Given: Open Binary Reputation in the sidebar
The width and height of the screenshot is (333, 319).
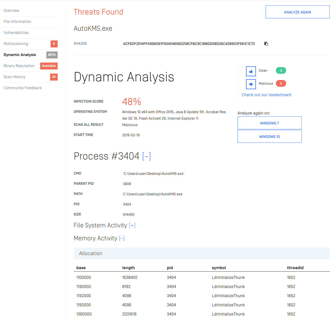Looking at the screenshot, I should (x=19, y=66).
